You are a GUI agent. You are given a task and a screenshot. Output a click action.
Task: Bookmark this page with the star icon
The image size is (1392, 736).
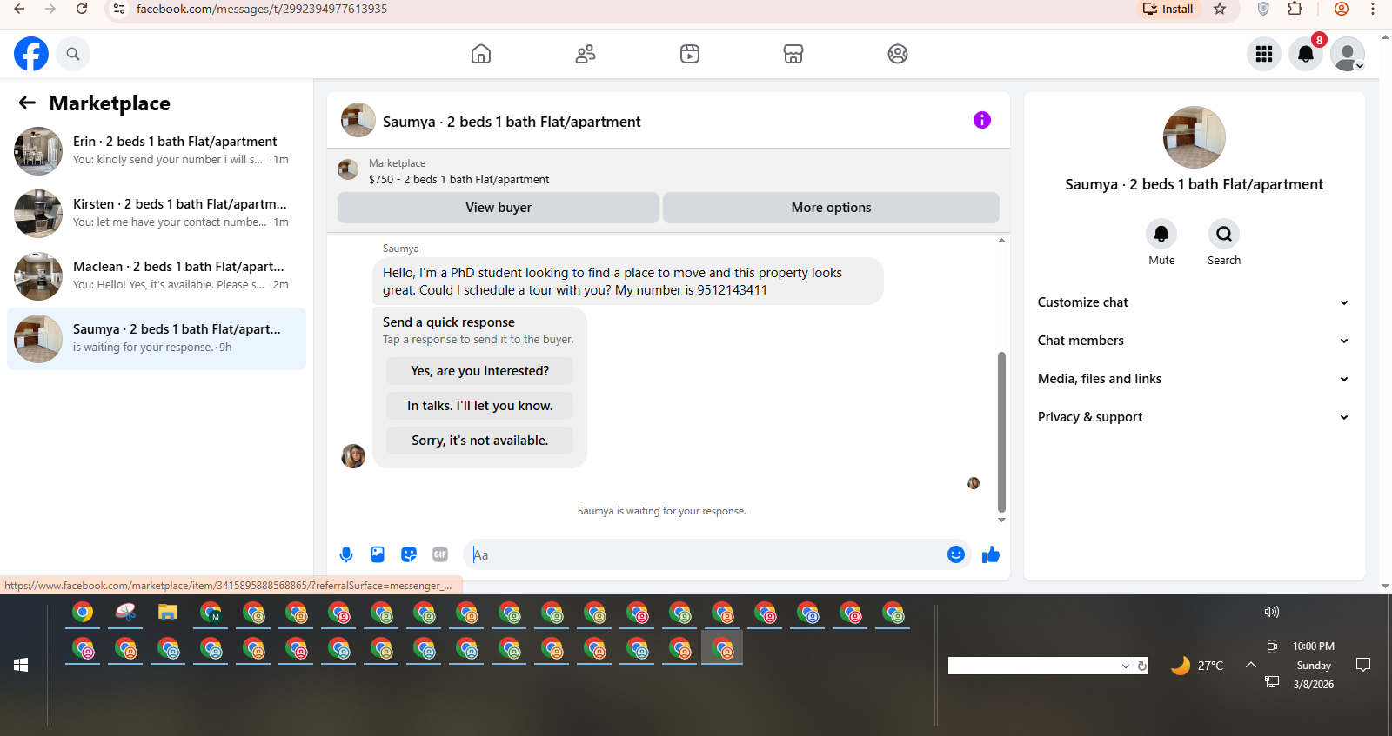1220,9
